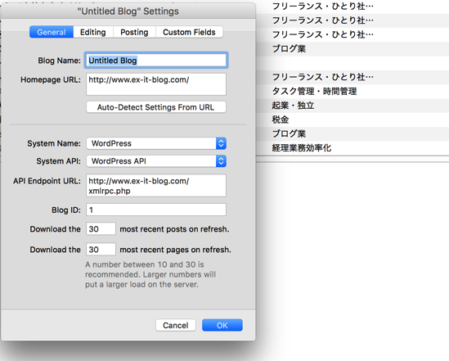The width and height of the screenshot is (449, 361).
Task: Open the System Name dropdown arrows
Action: click(x=221, y=143)
